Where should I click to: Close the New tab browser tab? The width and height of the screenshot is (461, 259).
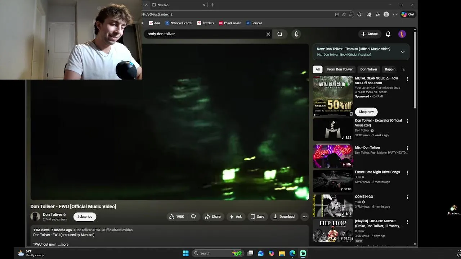204,5
